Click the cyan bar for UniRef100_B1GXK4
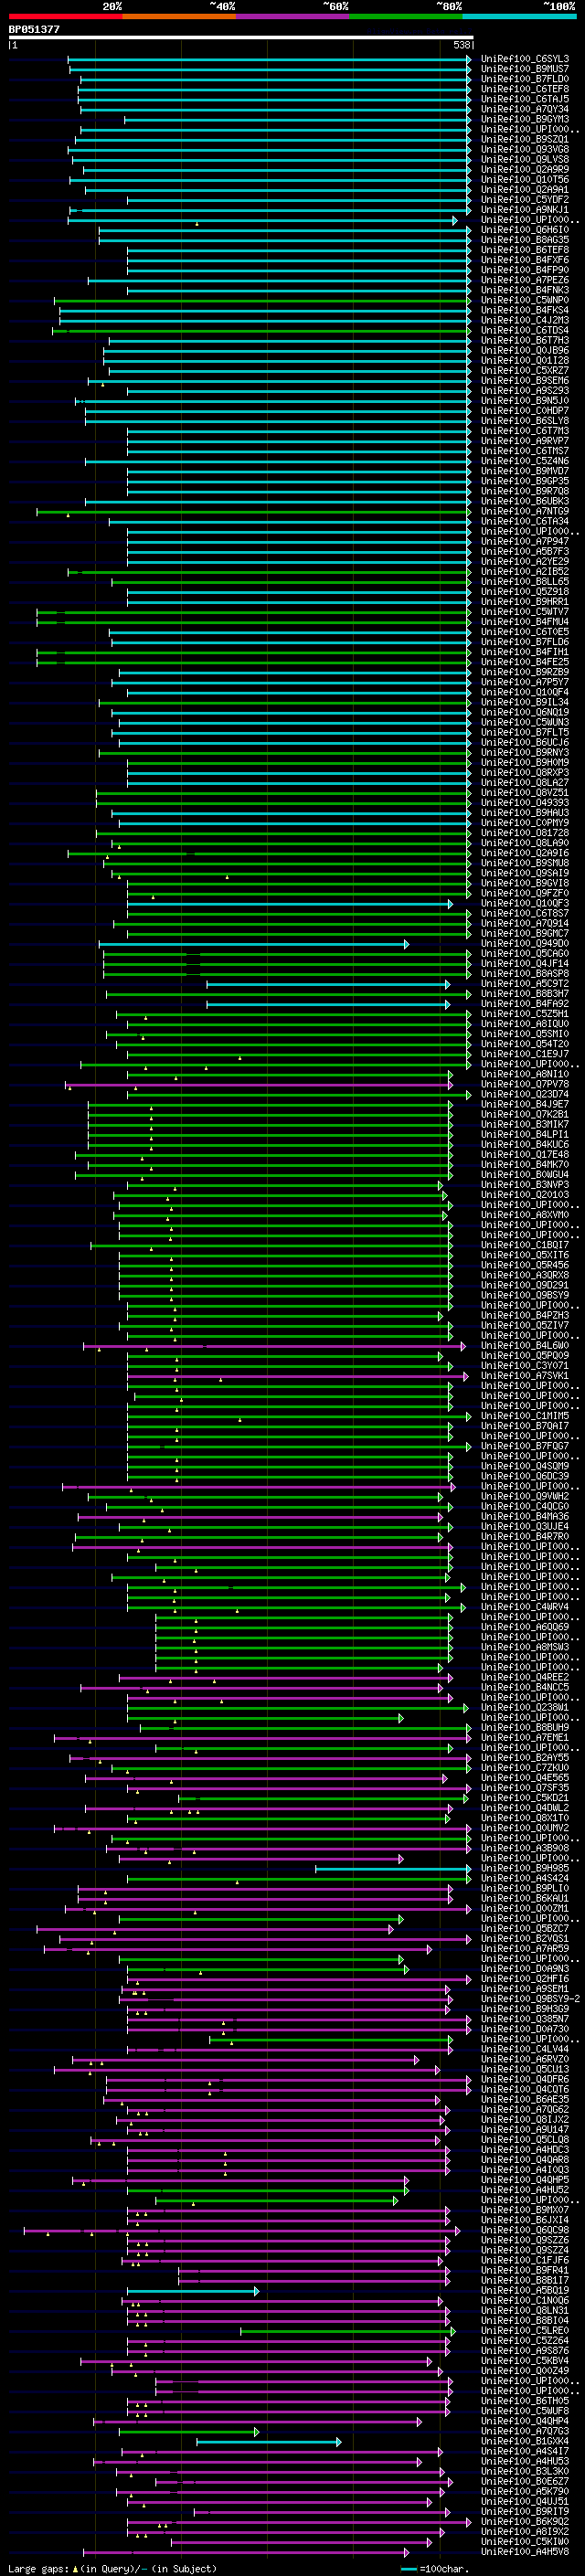The width and height of the screenshot is (585, 2576). point(268,2443)
